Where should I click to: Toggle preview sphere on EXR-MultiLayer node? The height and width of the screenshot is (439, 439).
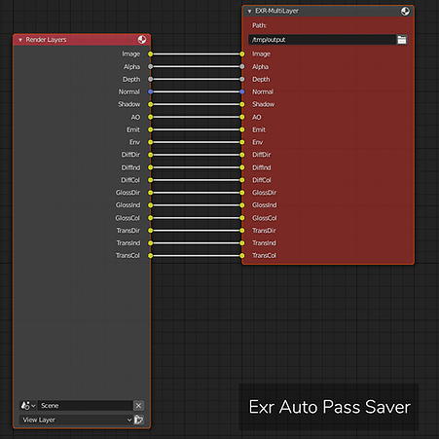405,12
